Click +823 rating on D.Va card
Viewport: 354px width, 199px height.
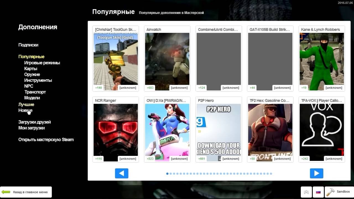point(150,159)
